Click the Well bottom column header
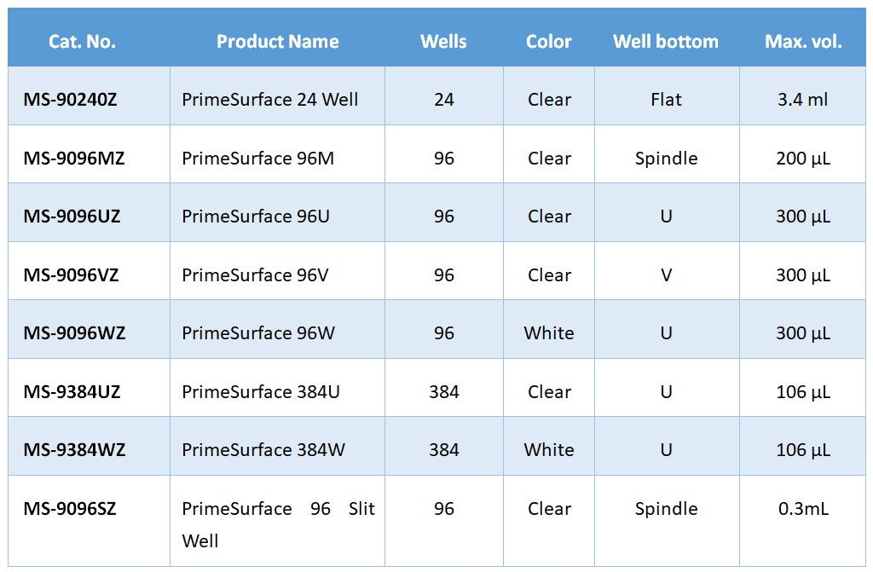The image size is (873, 572). 666,42
